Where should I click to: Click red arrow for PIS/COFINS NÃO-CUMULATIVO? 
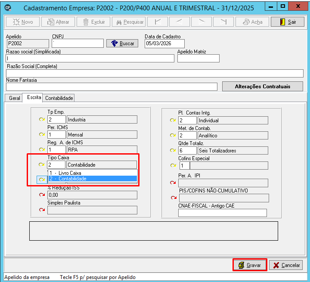[174, 198]
